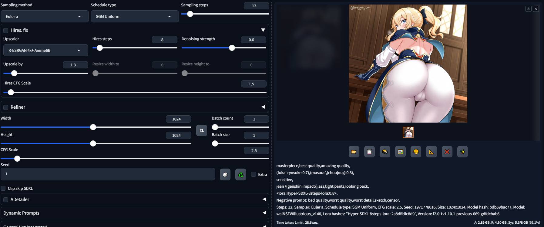Click the Seed input field
This screenshot has width=544, height=227.
click(x=108, y=174)
